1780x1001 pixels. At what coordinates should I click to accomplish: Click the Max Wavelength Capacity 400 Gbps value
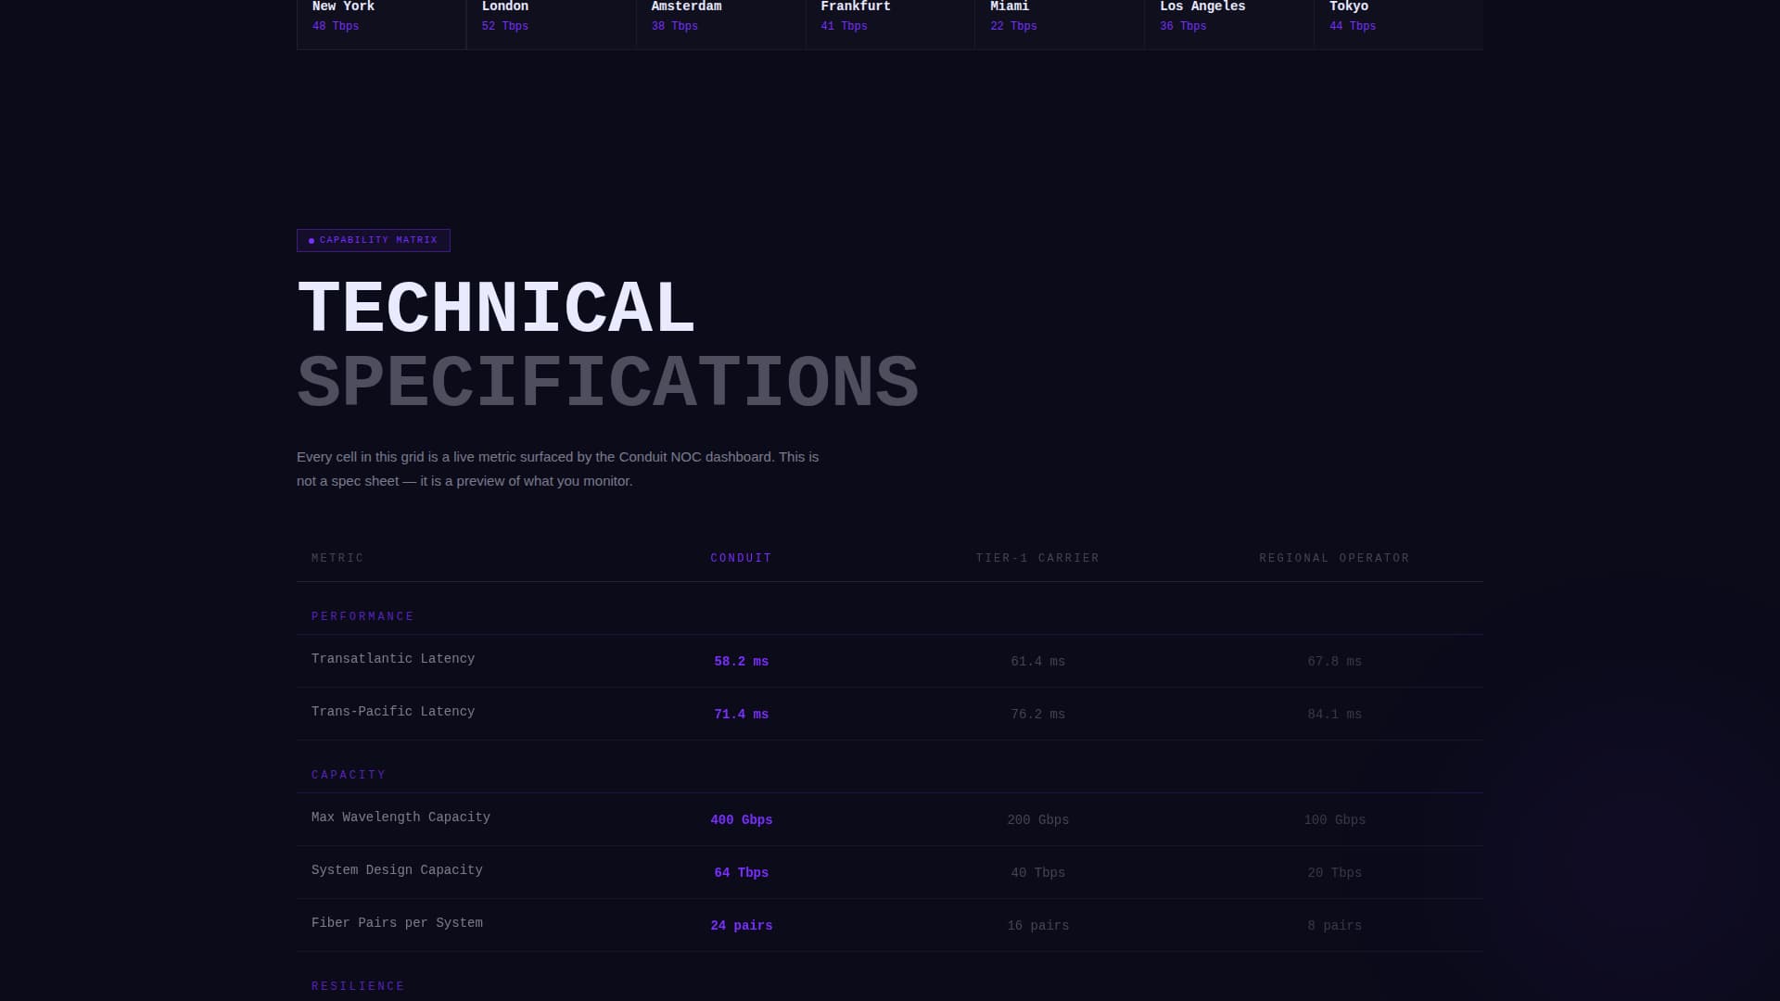[x=741, y=819]
